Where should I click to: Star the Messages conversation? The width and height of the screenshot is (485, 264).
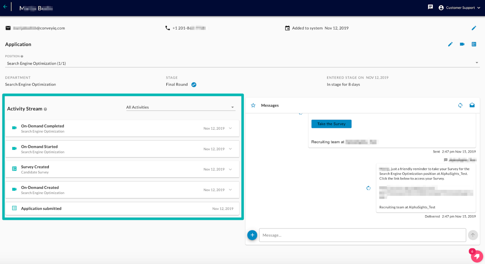pos(253,105)
